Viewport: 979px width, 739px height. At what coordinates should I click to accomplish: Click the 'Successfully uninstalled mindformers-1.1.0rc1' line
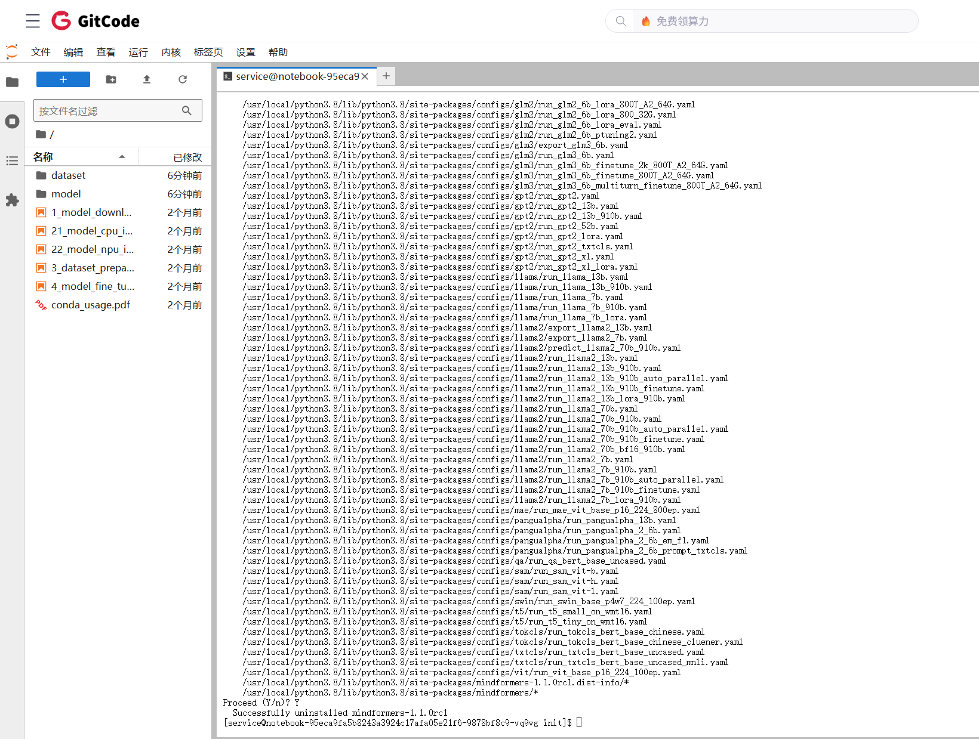tap(340, 713)
